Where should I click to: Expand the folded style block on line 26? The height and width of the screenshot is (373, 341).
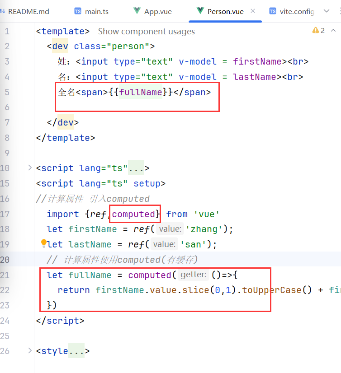30,350
